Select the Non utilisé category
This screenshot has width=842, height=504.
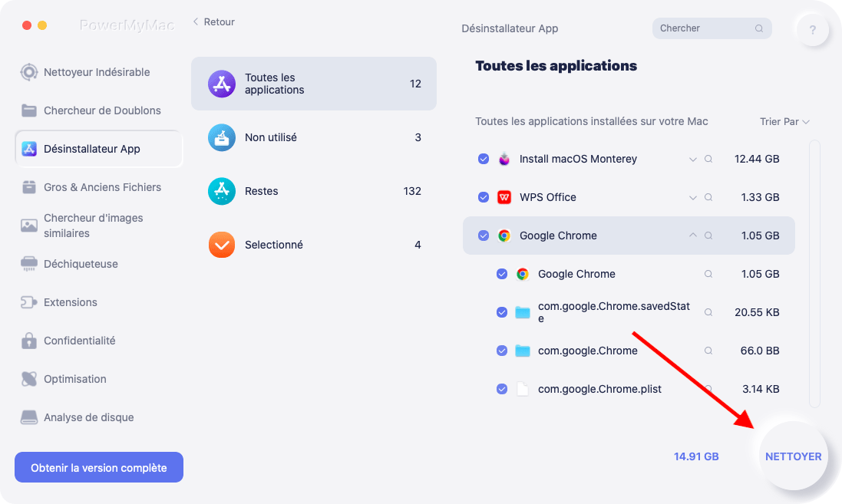pyautogui.click(x=314, y=137)
